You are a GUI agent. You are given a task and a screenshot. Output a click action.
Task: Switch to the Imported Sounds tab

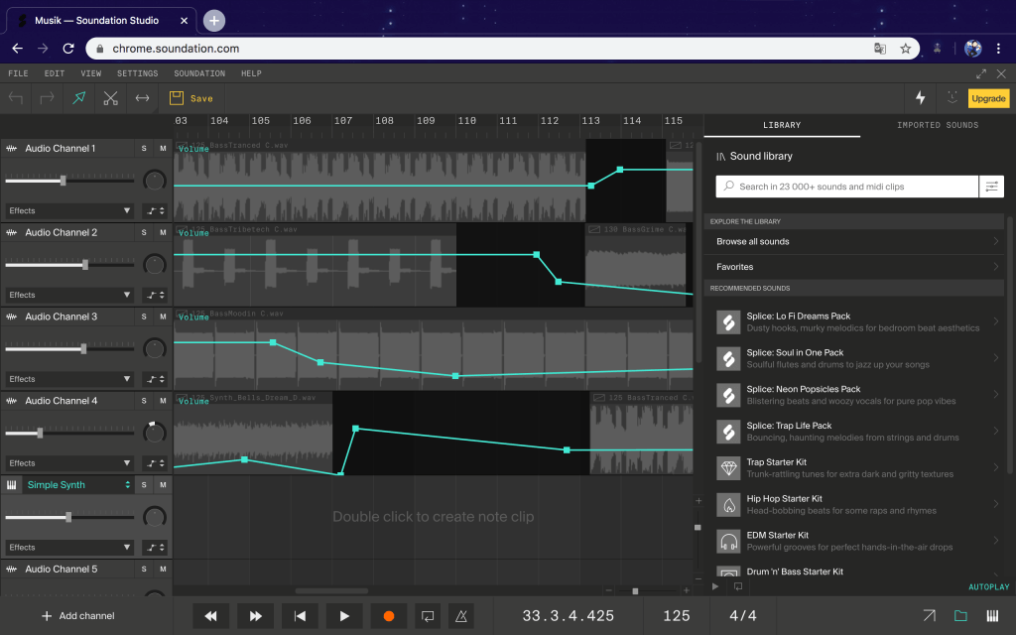(x=937, y=125)
